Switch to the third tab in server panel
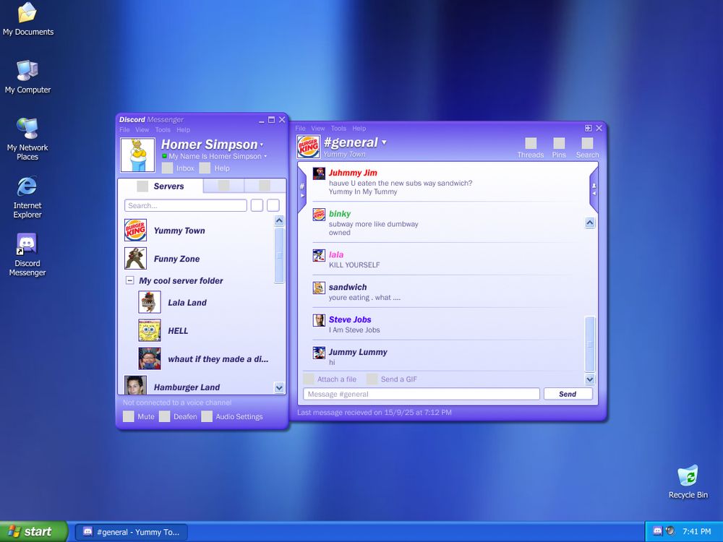Viewport: 723px width, 542px height. point(265,185)
